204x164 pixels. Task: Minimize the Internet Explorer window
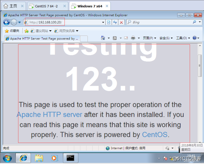pyautogui.click(x=181, y=15)
